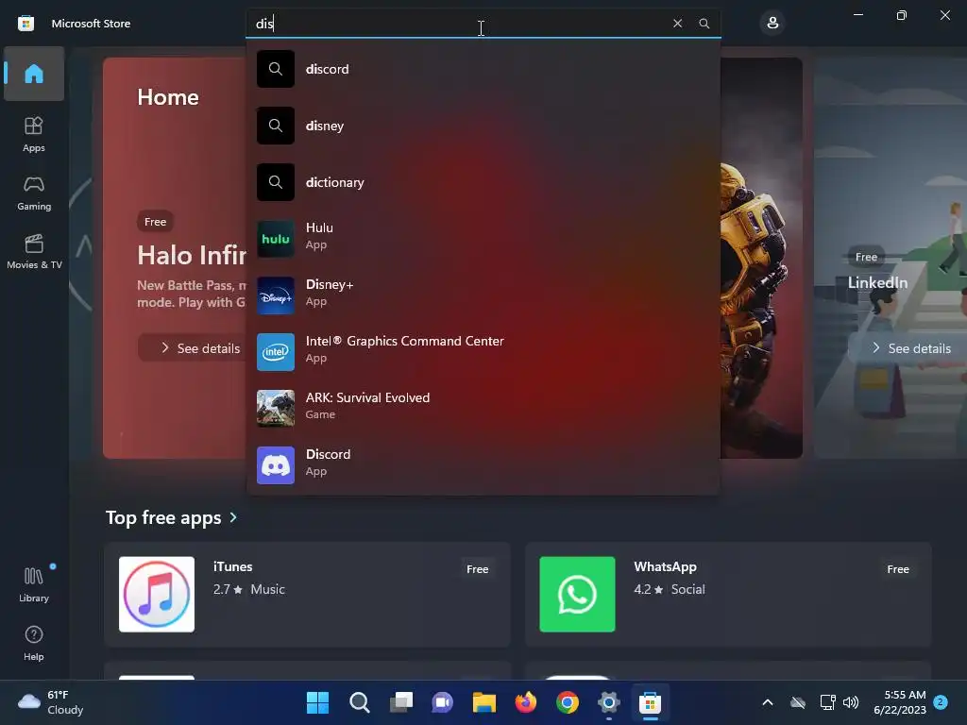Viewport: 967px width, 725px height.
Task: Open the Help page
Action: click(34, 643)
